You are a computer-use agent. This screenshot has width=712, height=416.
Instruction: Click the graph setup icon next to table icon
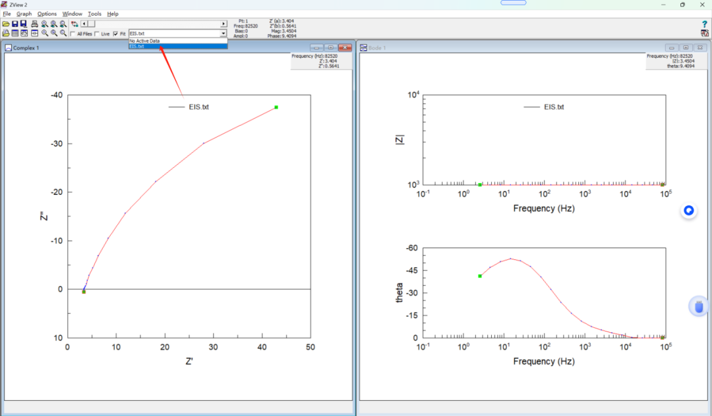pyautogui.click(x=24, y=33)
